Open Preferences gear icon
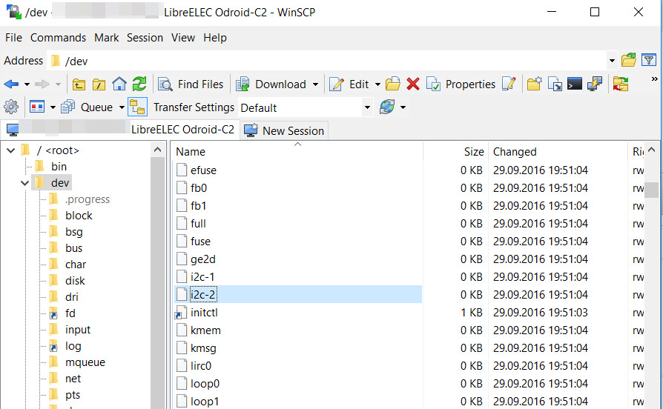This screenshot has width=663, height=409. click(11, 107)
